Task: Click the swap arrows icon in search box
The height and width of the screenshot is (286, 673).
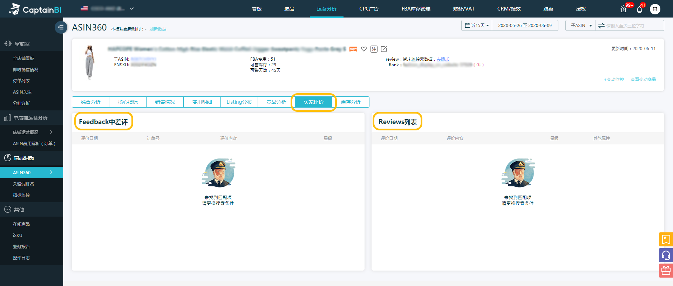Action: coord(601,26)
